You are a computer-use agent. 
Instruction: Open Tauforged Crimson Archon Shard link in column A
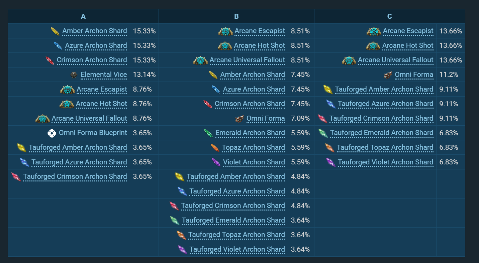(75, 176)
